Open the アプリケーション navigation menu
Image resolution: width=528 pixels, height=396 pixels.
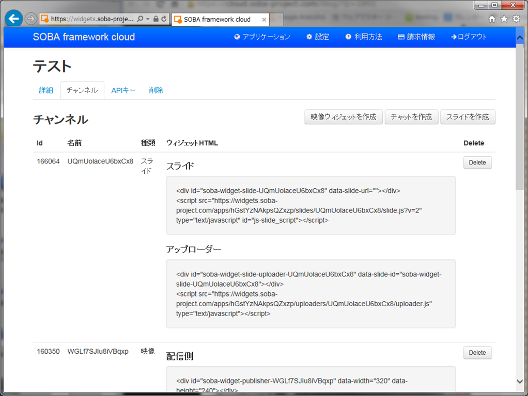tap(262, 37)
